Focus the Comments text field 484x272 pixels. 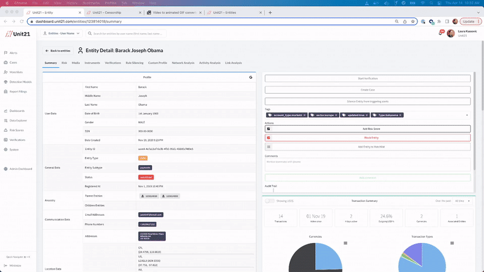point(368,164)
